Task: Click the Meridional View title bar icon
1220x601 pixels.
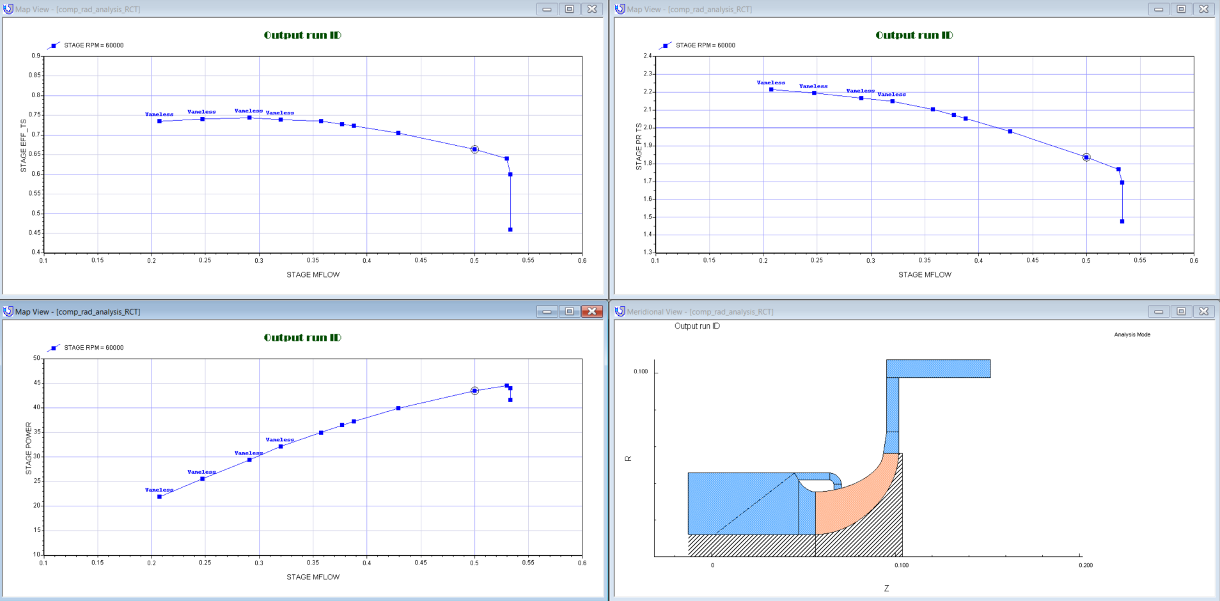Action: pos(620,311)
